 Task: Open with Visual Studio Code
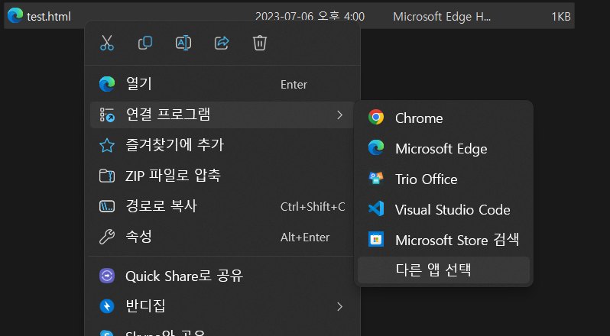point(443,209)
